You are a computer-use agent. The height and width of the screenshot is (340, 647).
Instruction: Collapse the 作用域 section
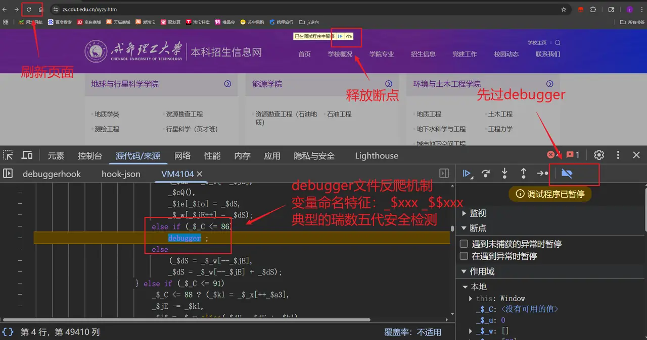464,271
